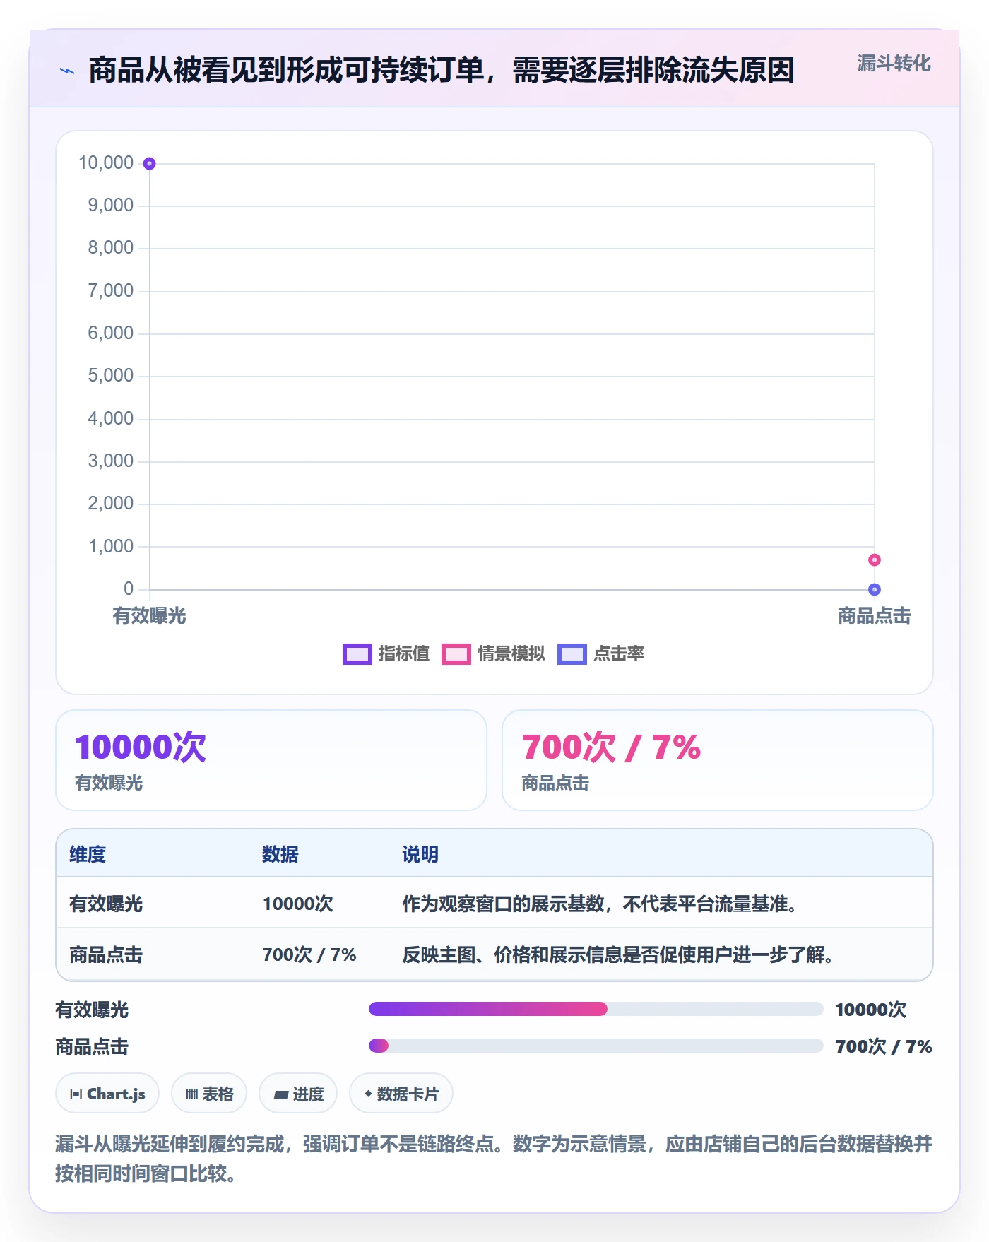
Task: Click the 维度 column header
Action: pyautogui.click(x=88, y=854)
